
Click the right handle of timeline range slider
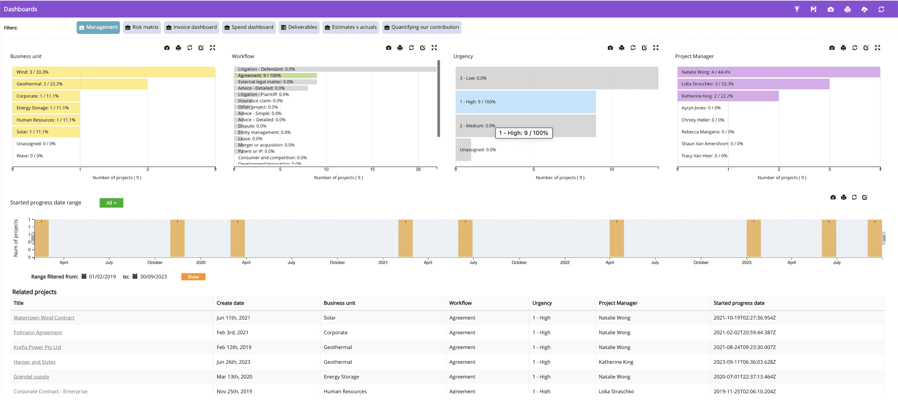coord(884,238)
